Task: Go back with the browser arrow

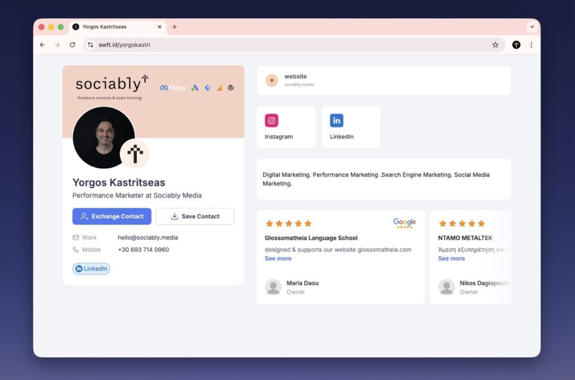Action: [x=43, y=45]
